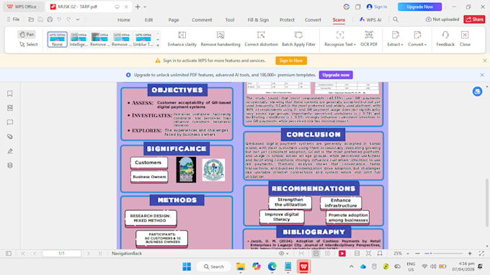The width and height of the screenshot is (490, 275).
Task: Switch to the Edit tab
Action: pyautogui.click(x=148, y=19)
